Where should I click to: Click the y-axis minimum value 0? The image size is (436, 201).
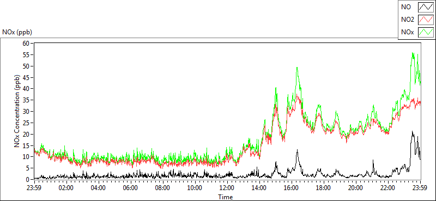point(28,179)
